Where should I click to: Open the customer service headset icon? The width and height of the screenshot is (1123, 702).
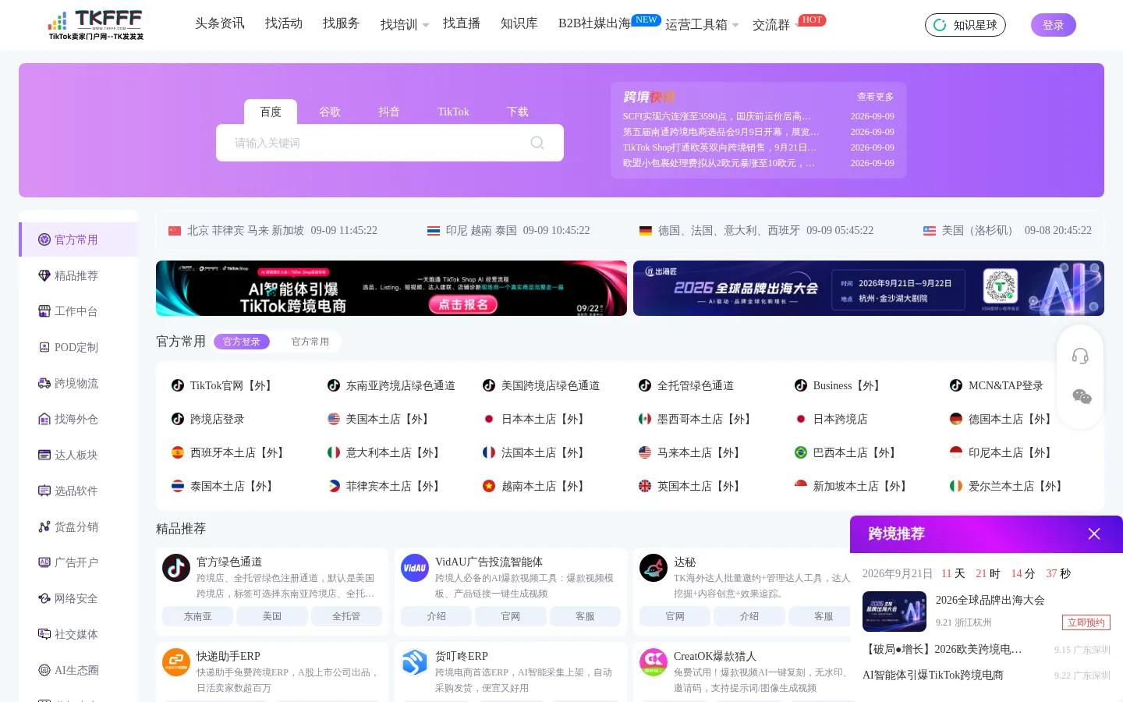click(x=1080, y=356)
